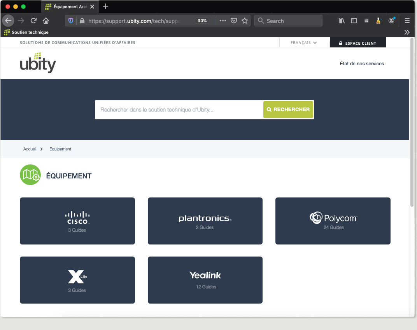This screenshot has width=417, height=330.
Task: Bookmark this page with the star icon
Action: 245,21
